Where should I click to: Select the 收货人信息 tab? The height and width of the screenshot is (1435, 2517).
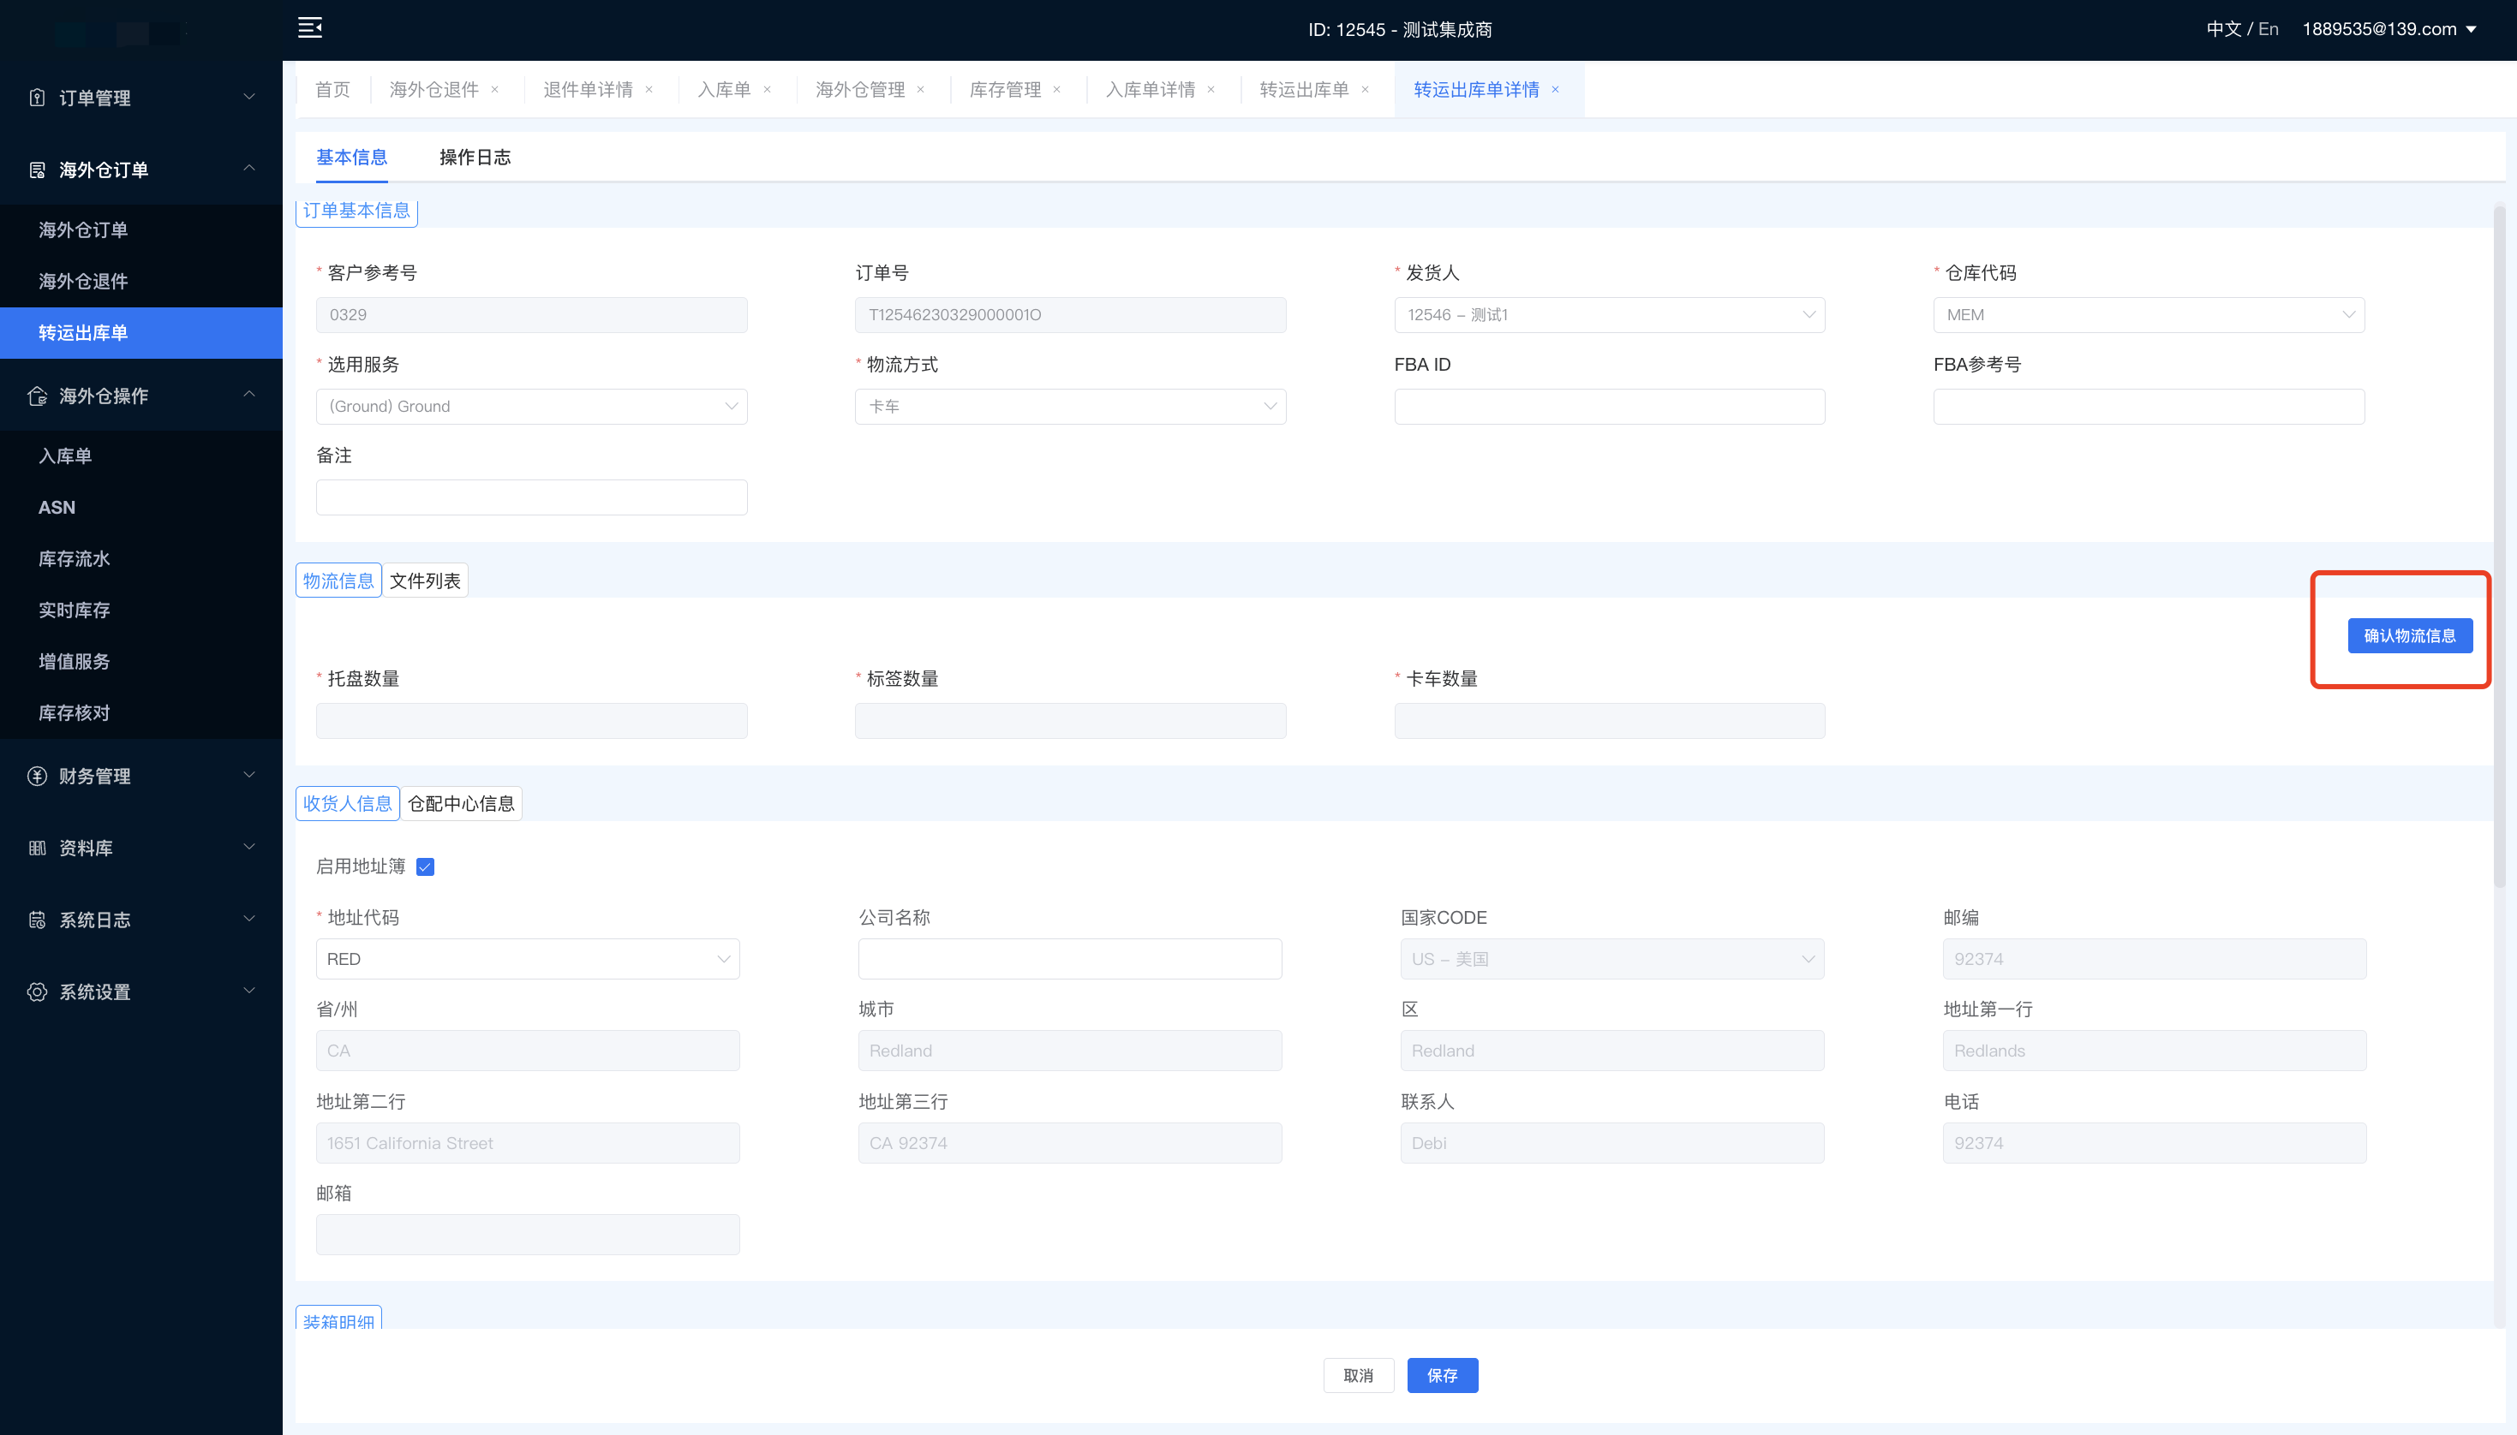347,803
